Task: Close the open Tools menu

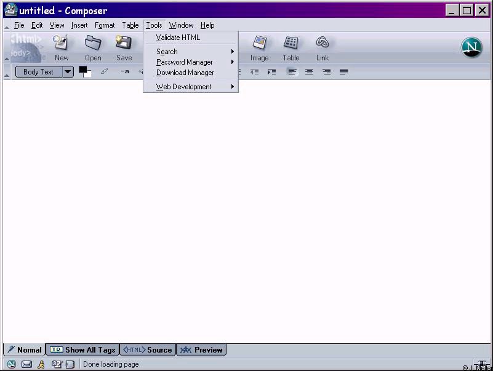Action: coord(154,25)
